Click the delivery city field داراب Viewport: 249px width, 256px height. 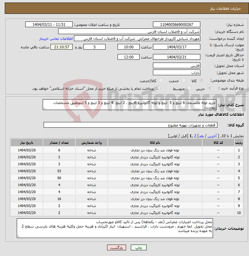(177, 73)
